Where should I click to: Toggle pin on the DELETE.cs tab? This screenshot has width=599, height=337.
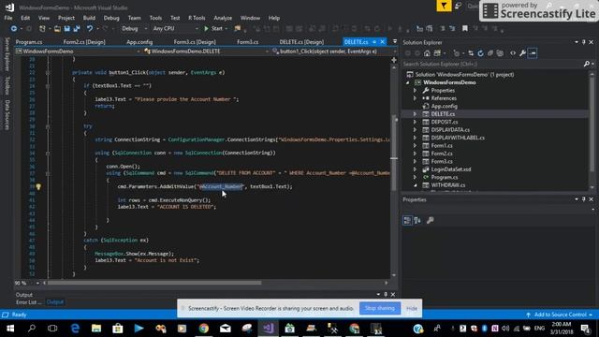(374, 41)
